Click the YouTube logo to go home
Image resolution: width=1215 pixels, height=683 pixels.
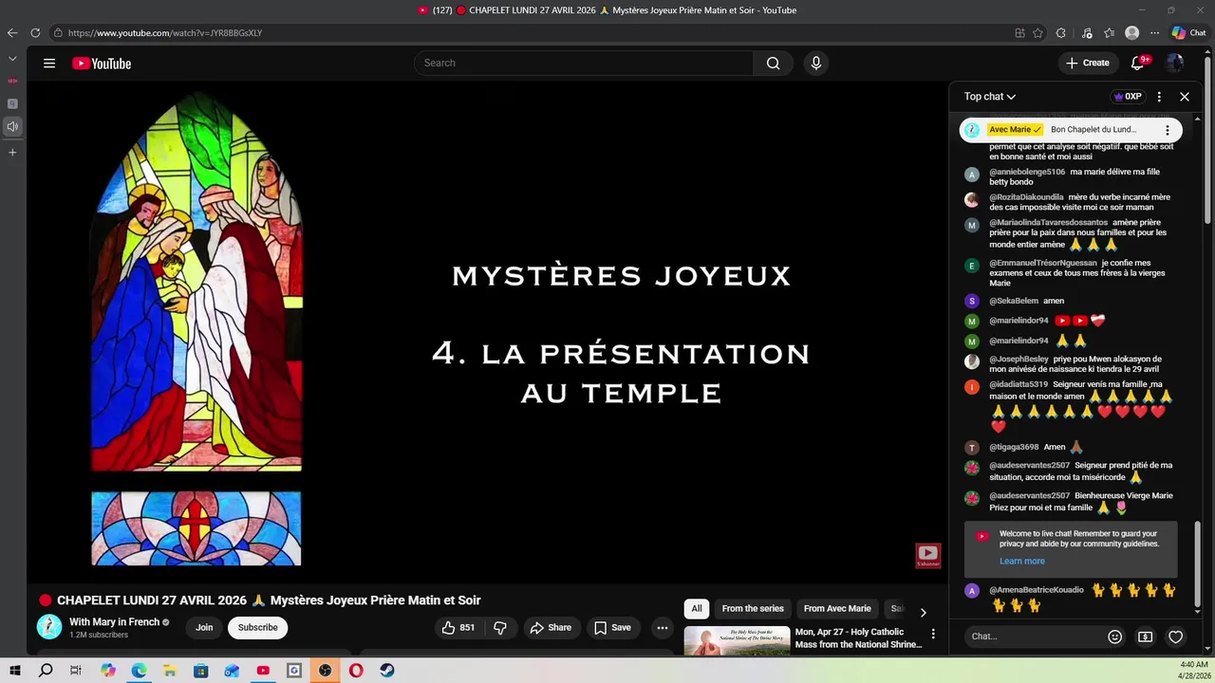pos(102,64)
